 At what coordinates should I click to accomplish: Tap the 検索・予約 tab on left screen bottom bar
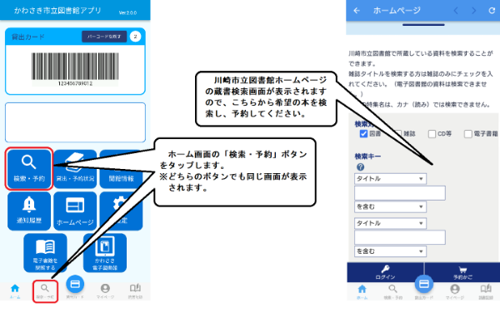[x=45, y=291]
